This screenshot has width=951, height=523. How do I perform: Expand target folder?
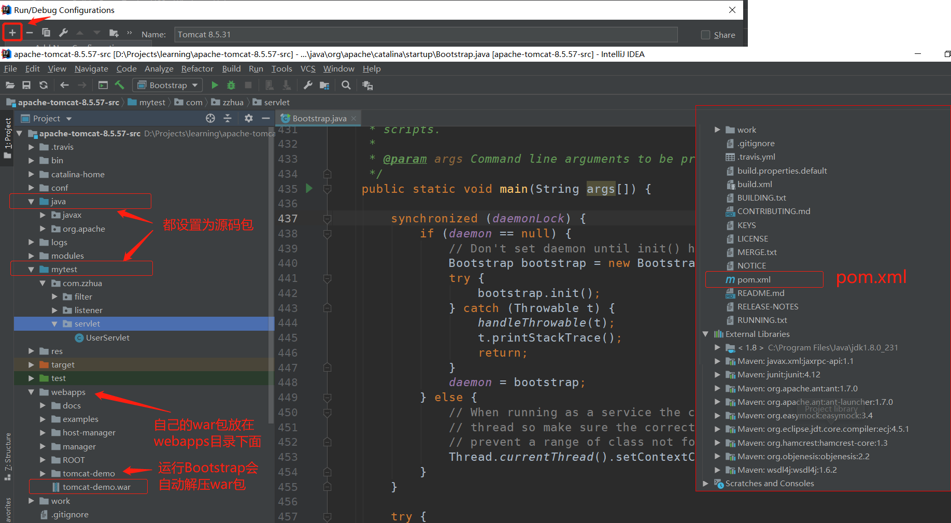coord(31,365)
